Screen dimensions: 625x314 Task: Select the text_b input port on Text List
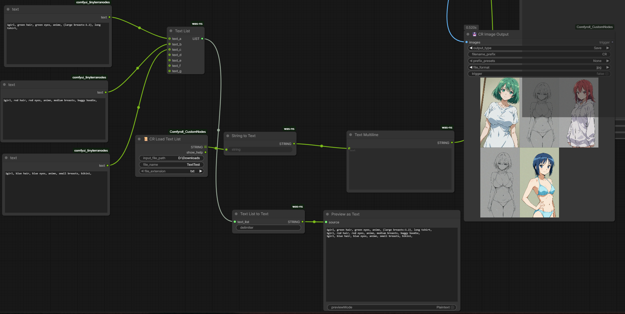pos(169,44)
